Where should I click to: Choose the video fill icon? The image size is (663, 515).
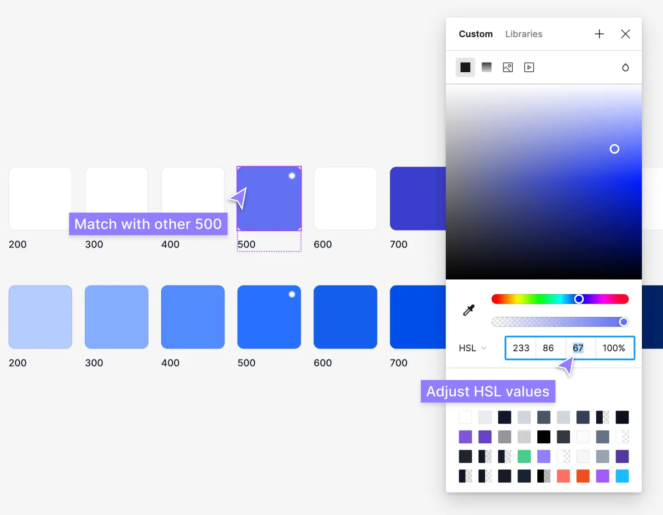click(x=529, y=67)
